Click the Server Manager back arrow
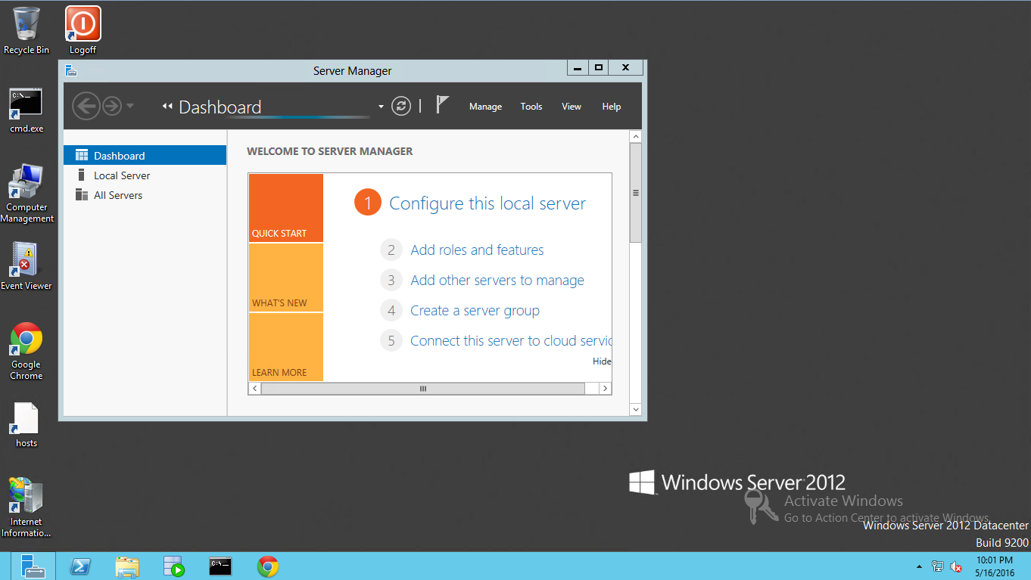Viewport: 1031px width, 580px height. click(86, 106)
